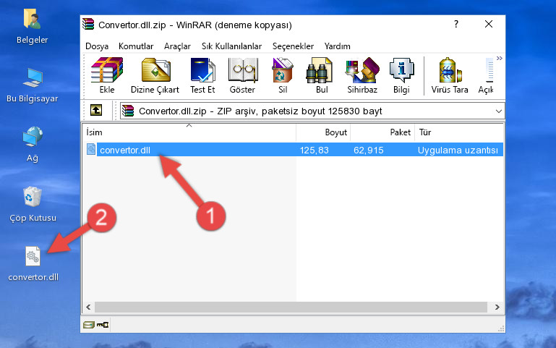Click the Uygulama uzantısı type cell
This screenshot has height=348, width=556.
458,150
